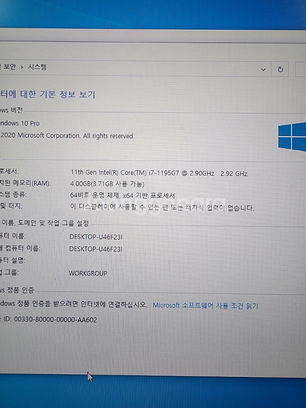Click the 64비트 운영 체제 system type text

pyautogui.click(x=122, y=195)
